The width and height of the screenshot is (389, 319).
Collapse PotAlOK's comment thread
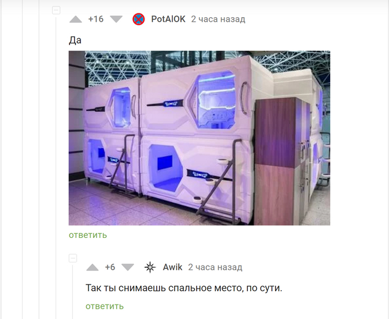coord(56,11)
